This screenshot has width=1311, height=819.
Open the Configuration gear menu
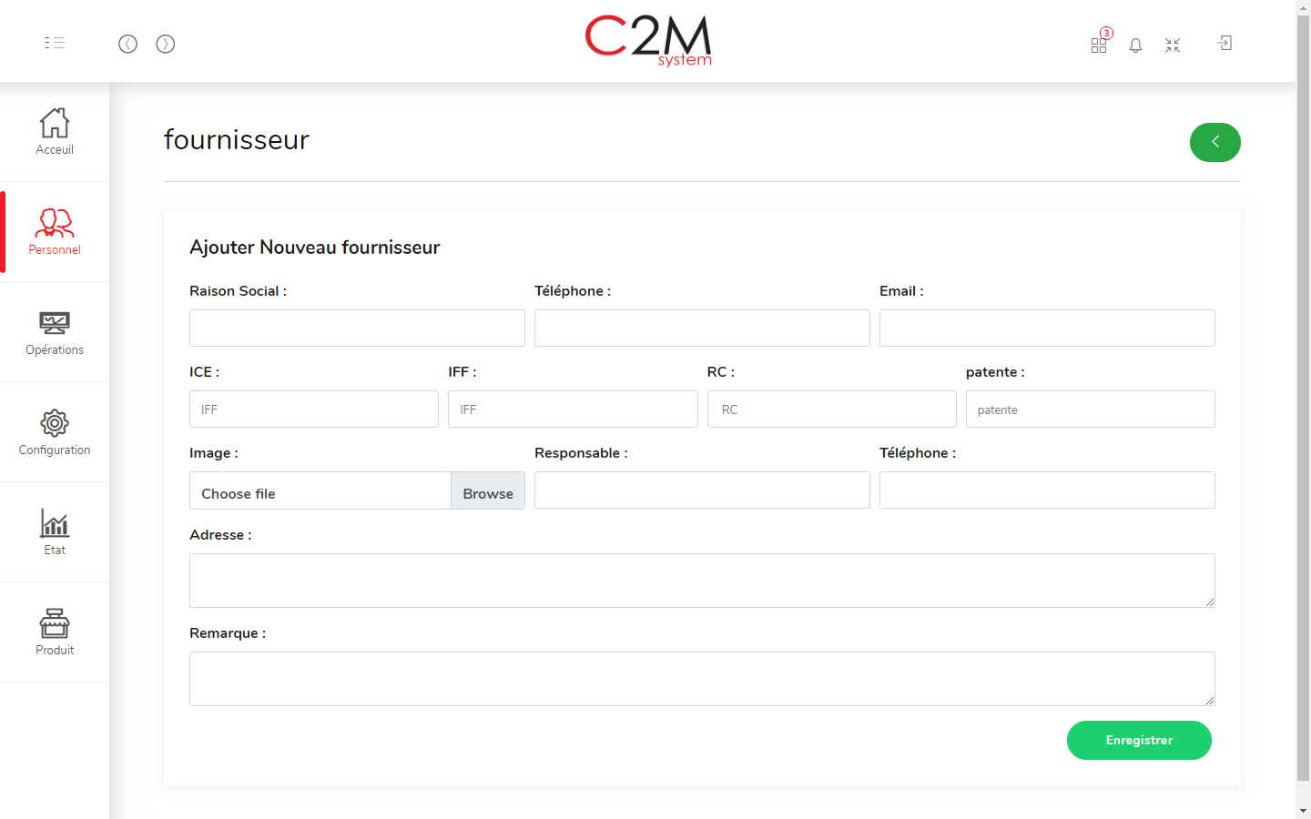click(55, 432)
